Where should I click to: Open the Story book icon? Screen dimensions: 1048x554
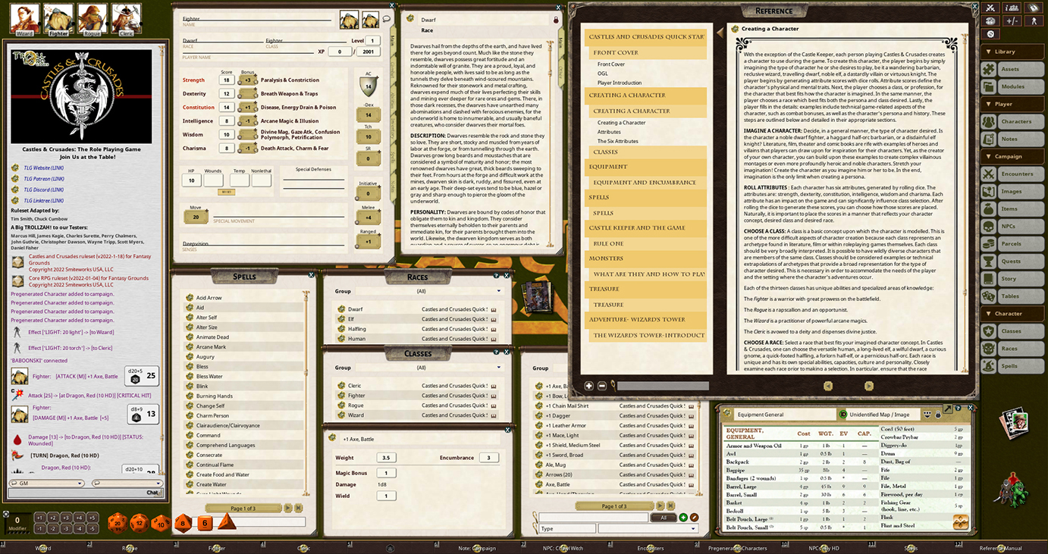click(x=989, y=278)
